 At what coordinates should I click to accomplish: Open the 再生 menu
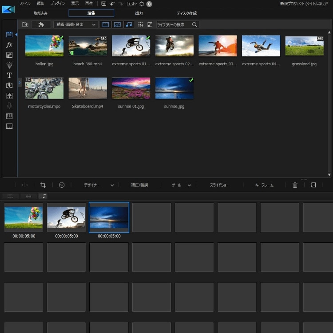click(89, 4)
